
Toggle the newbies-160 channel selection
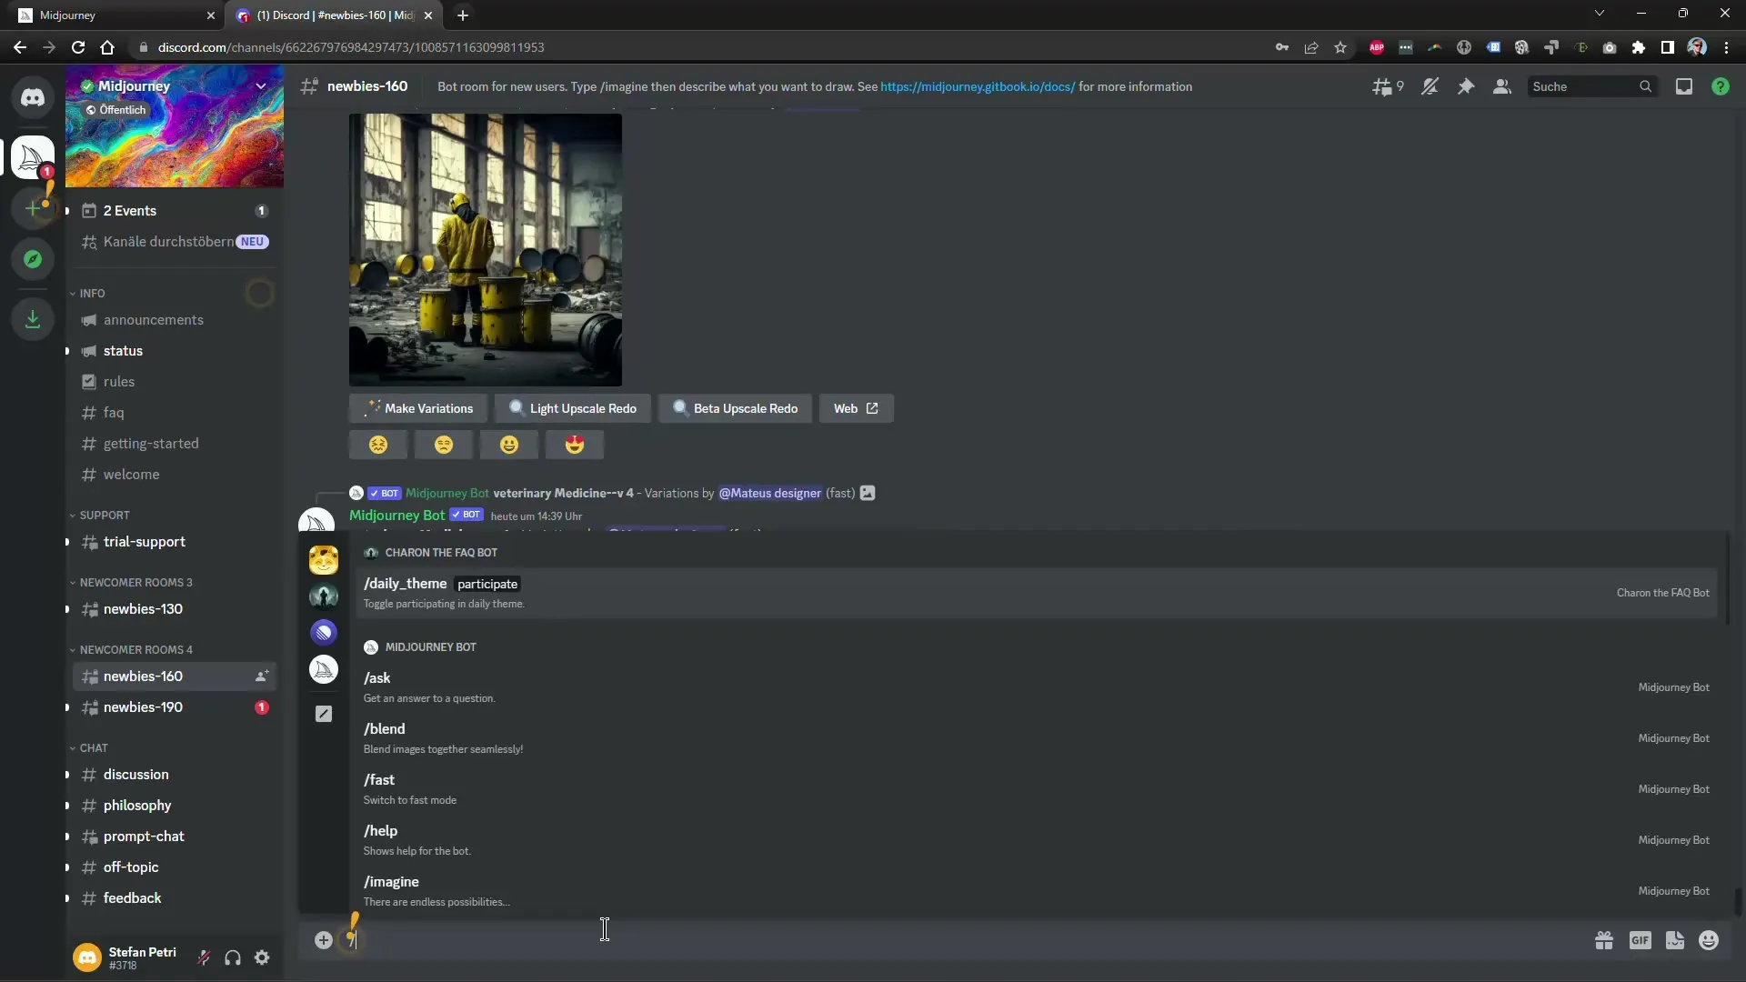click(143, 675)
